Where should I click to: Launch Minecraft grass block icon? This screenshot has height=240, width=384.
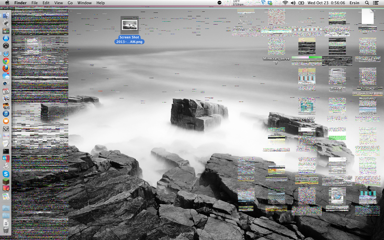click(6, 182)
